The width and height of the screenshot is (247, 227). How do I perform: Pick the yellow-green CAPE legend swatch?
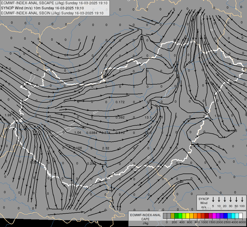click(184, 216)
